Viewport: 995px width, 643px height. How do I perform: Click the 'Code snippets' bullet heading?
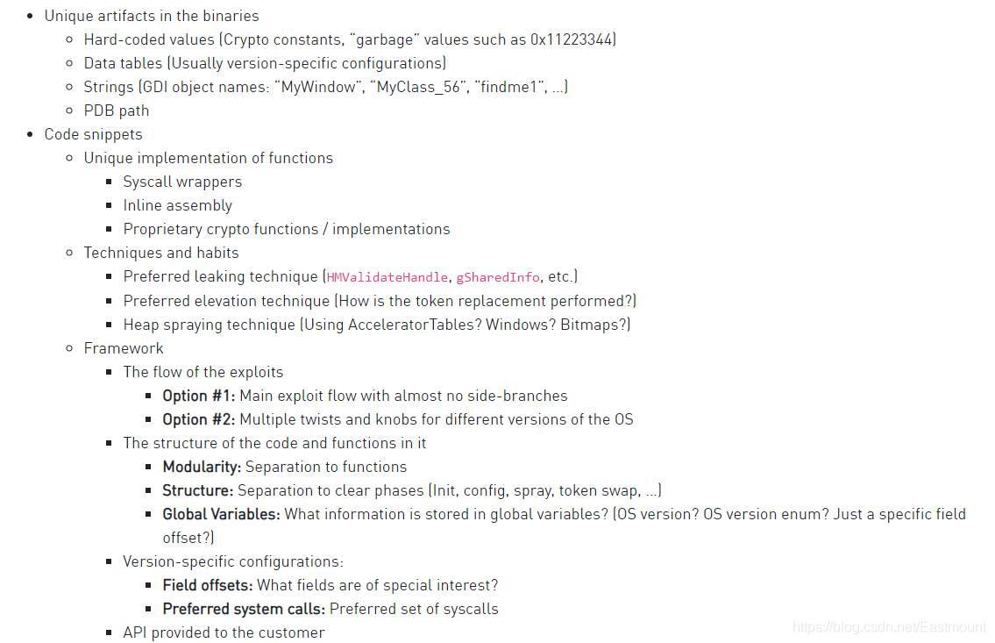pos(93,134)
